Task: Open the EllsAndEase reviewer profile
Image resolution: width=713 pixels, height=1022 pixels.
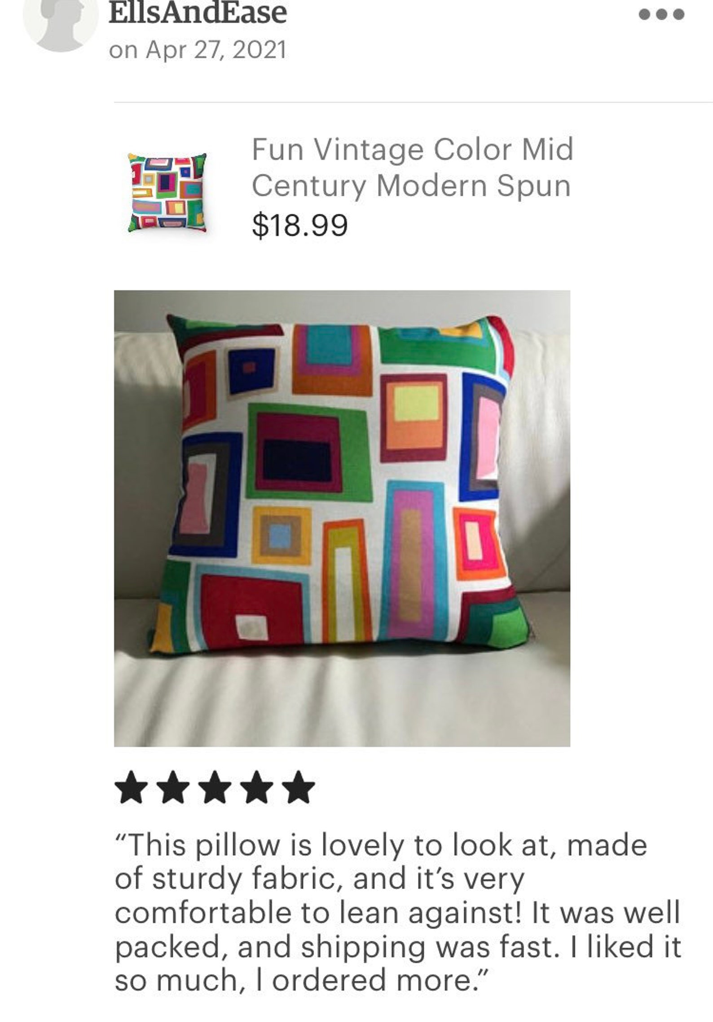Action: (198, 13)
